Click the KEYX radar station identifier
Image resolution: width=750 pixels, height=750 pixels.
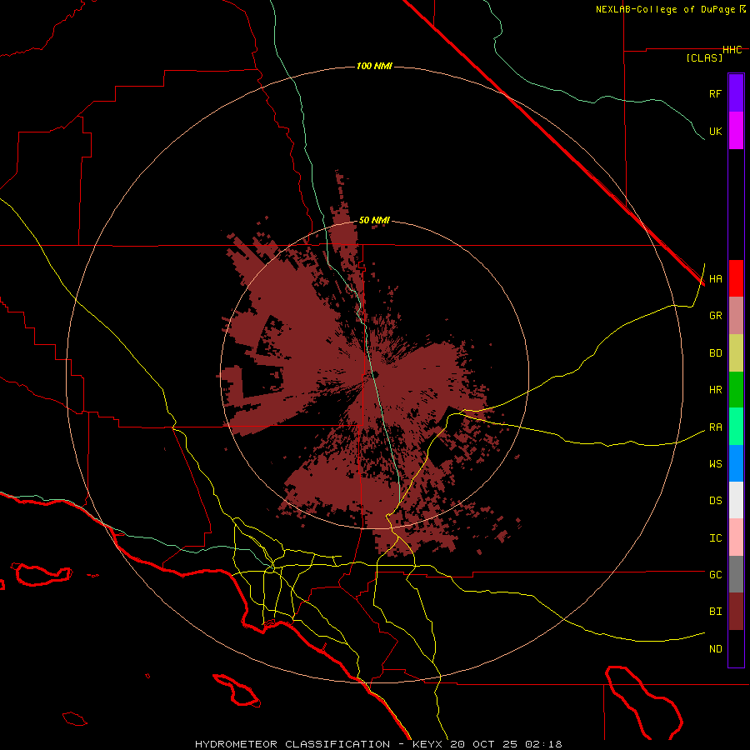coord(428,744)
